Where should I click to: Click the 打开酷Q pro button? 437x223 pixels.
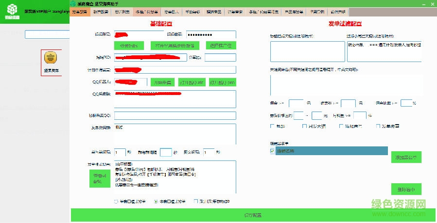coord(223,82)
